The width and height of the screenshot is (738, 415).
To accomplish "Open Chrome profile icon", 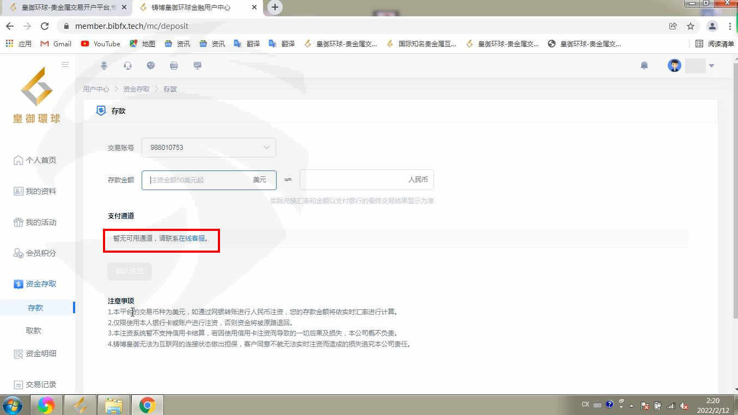I will tap(712, 26).
